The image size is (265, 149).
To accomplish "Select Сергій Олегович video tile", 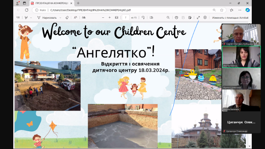I will 241,35.
